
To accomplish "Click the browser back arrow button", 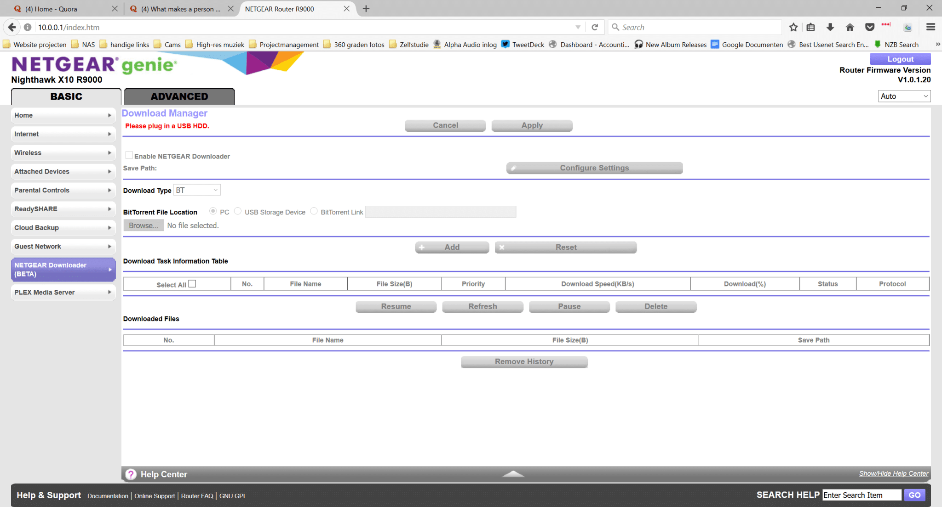I will pyautogui.click(x=12, y=27).
